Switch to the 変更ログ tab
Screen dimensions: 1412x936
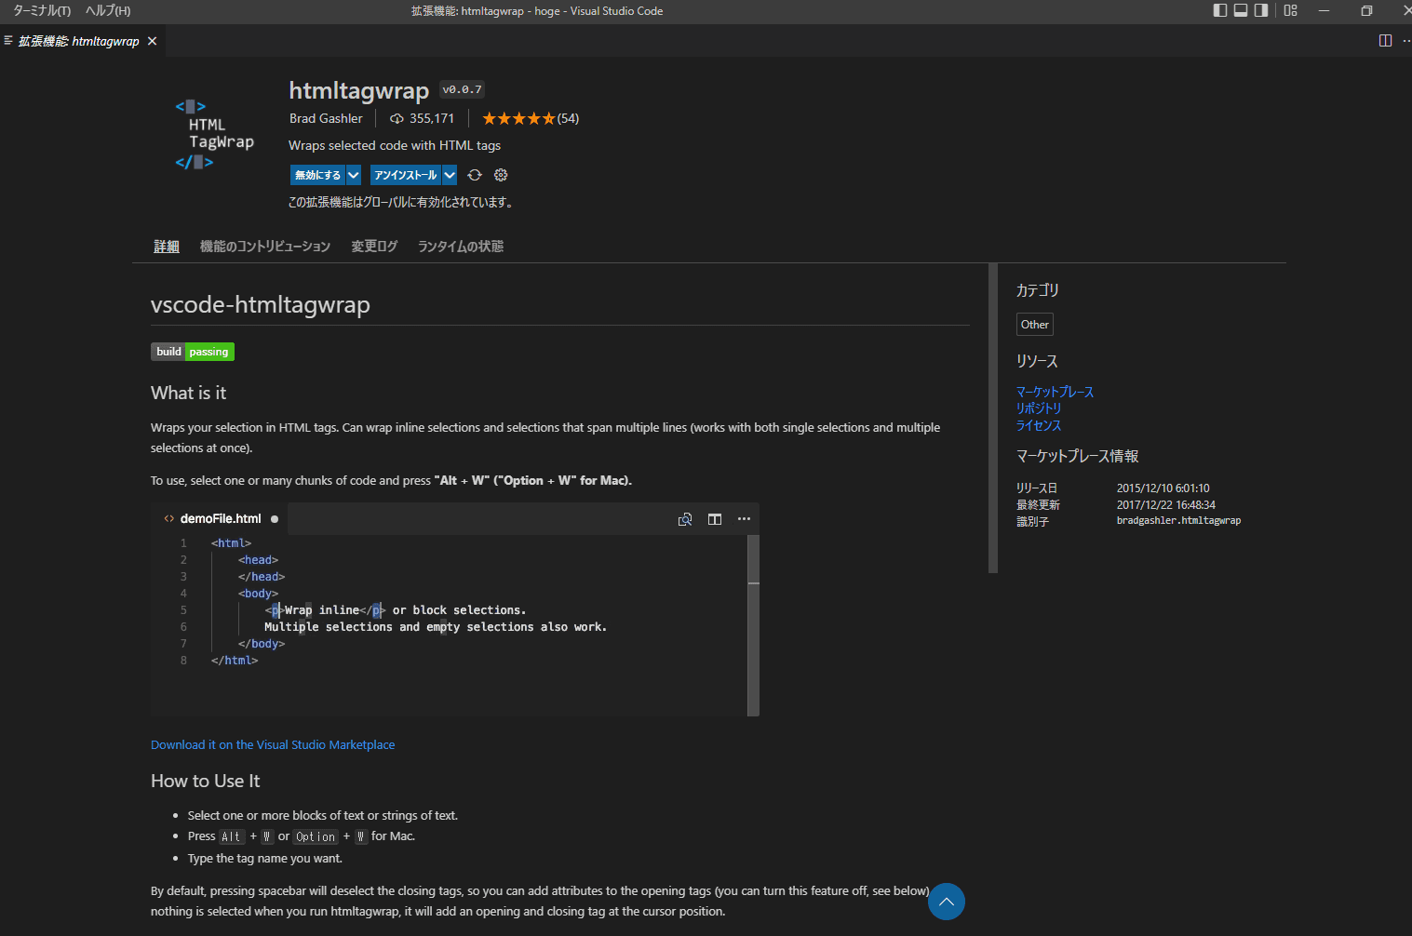point(374,247)
